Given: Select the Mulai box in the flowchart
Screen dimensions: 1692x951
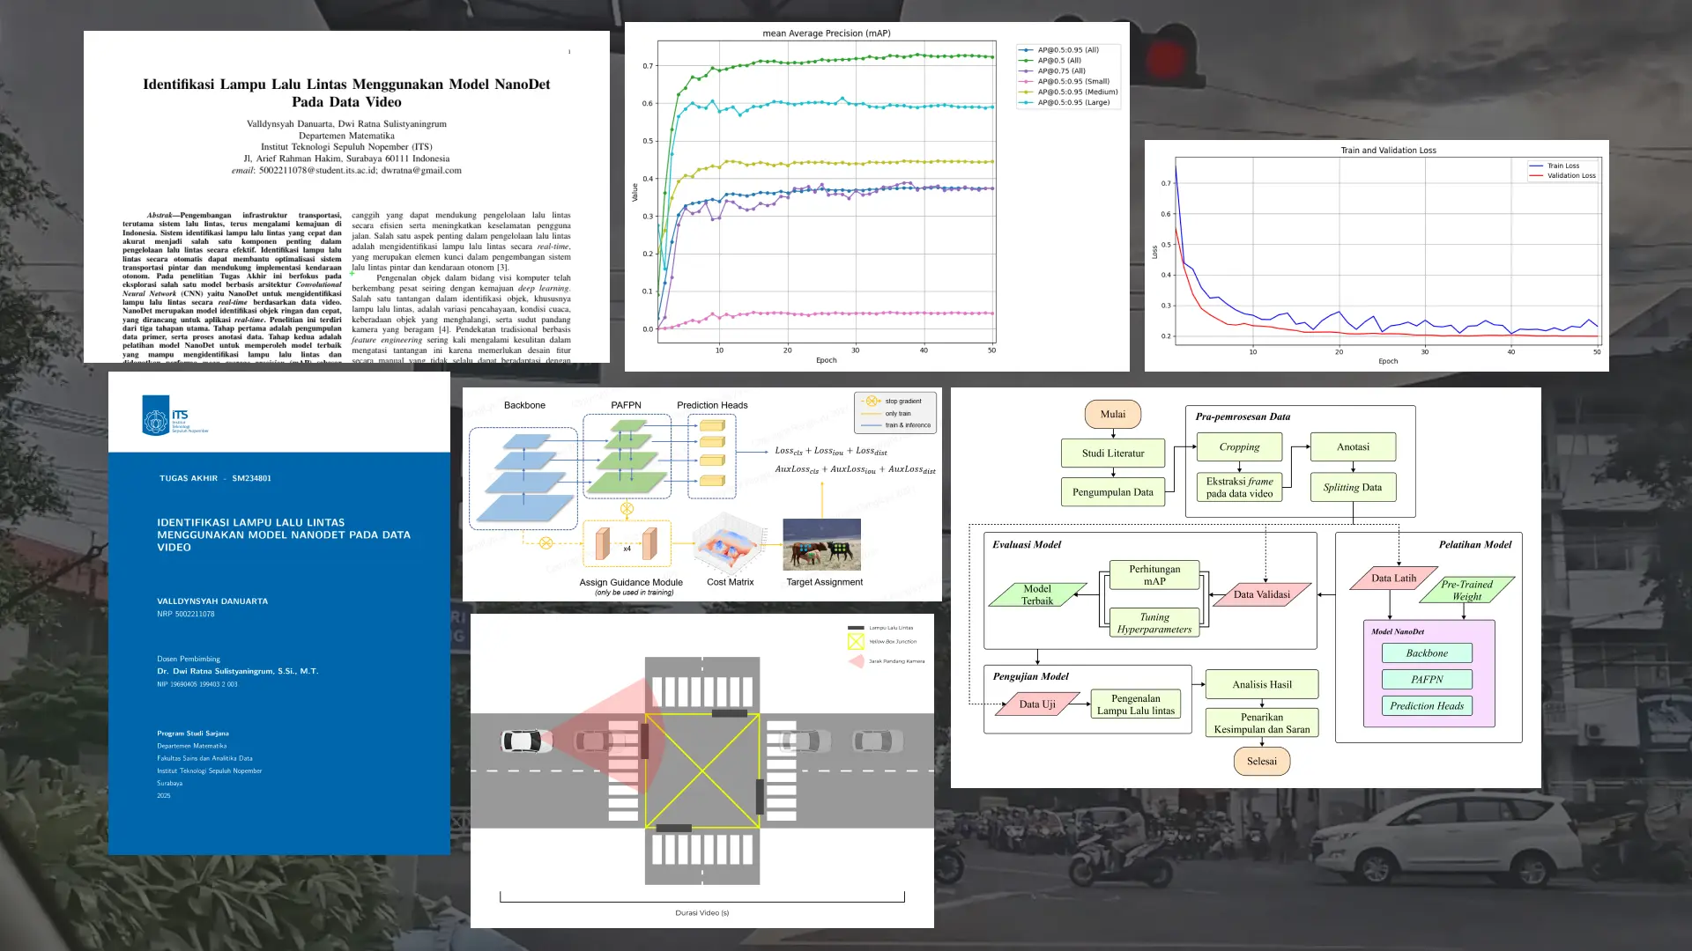Looking at the screenshot, I should [x=1113, y=414].
